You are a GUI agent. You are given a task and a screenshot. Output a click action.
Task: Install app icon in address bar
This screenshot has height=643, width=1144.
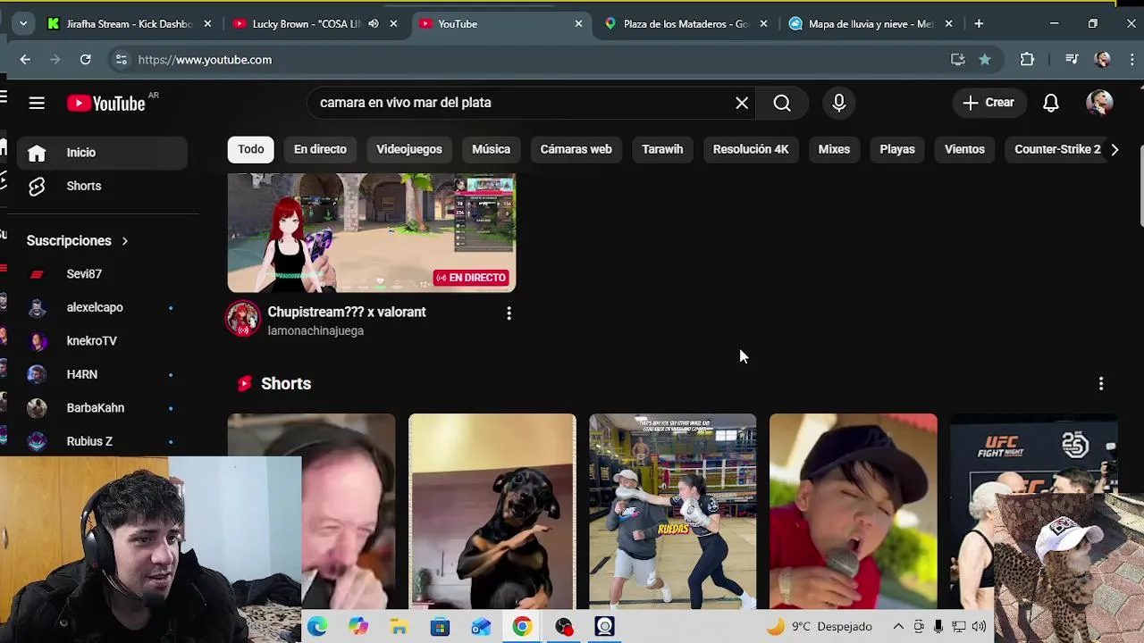tap(958, 60)
